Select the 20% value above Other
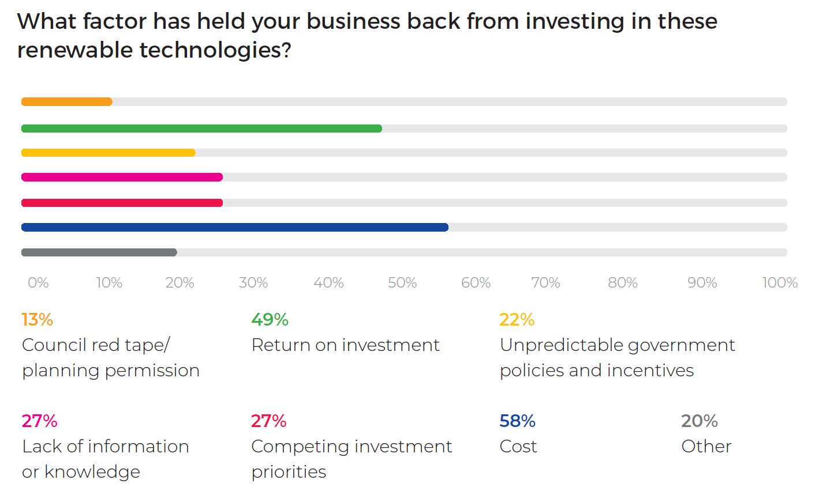 click(x=699, y=421)
